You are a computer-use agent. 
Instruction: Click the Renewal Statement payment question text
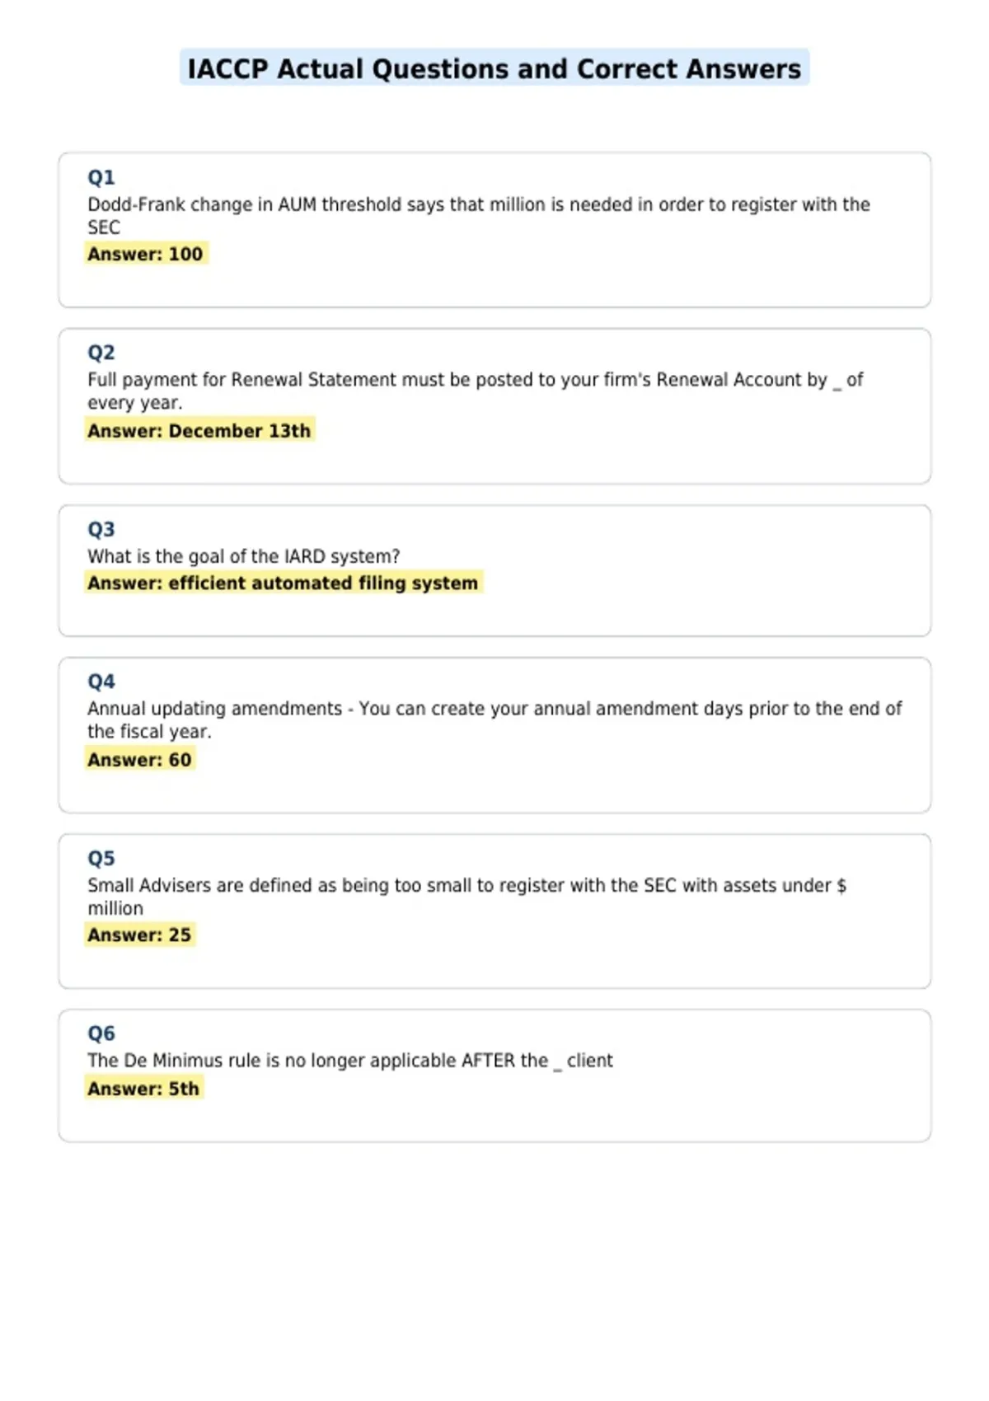click(476, 391)
